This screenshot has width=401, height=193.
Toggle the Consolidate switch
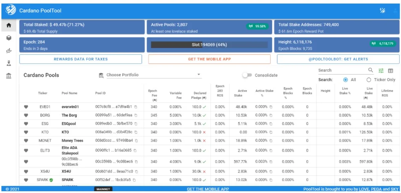click(248, 75)
